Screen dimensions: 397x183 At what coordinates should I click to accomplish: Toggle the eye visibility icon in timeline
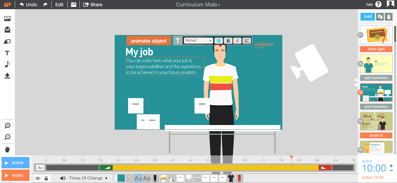(x=38, y=178)
